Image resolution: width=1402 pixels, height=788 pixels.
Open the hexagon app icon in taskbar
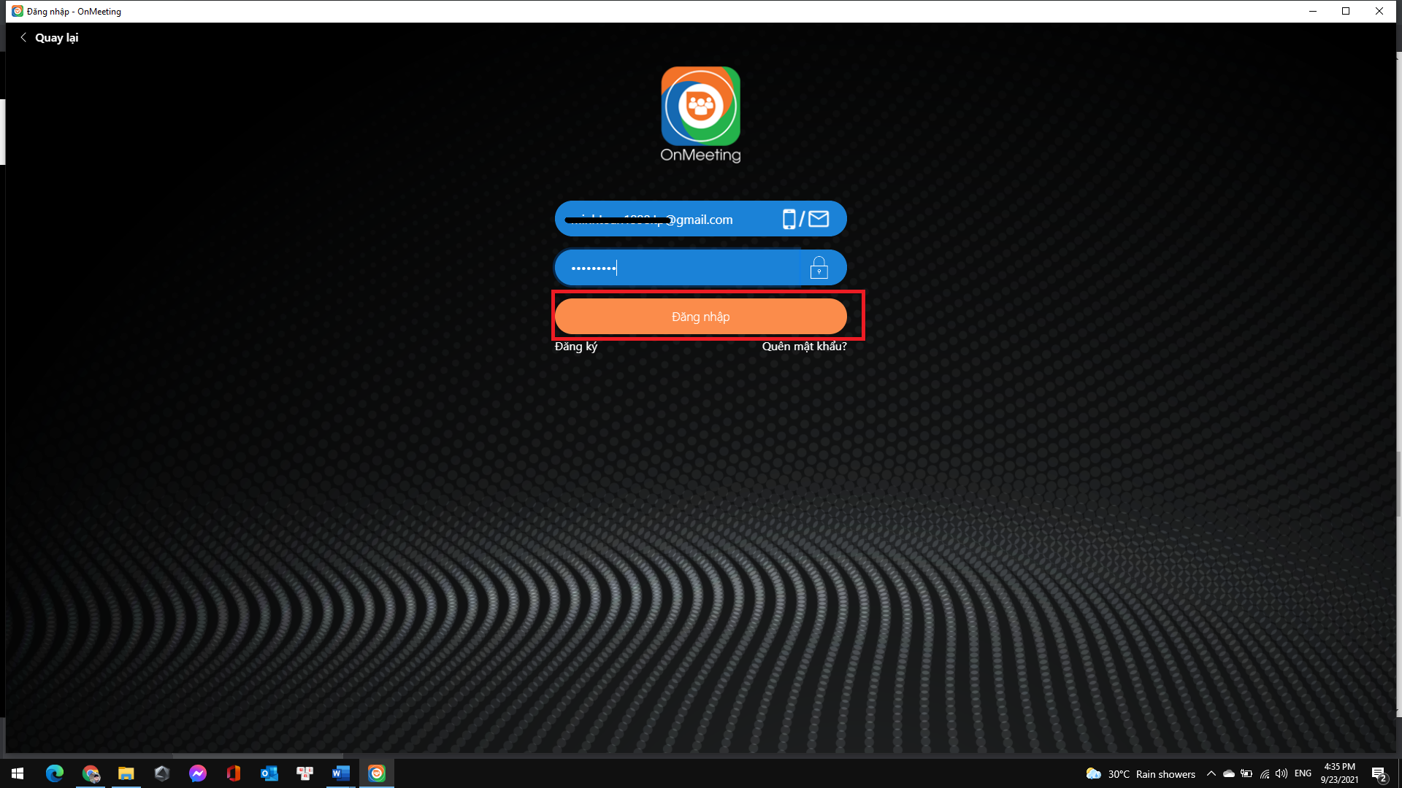[x=162, y=773]
